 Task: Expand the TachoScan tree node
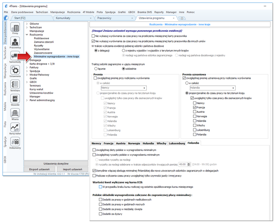(x=27, y=27)
